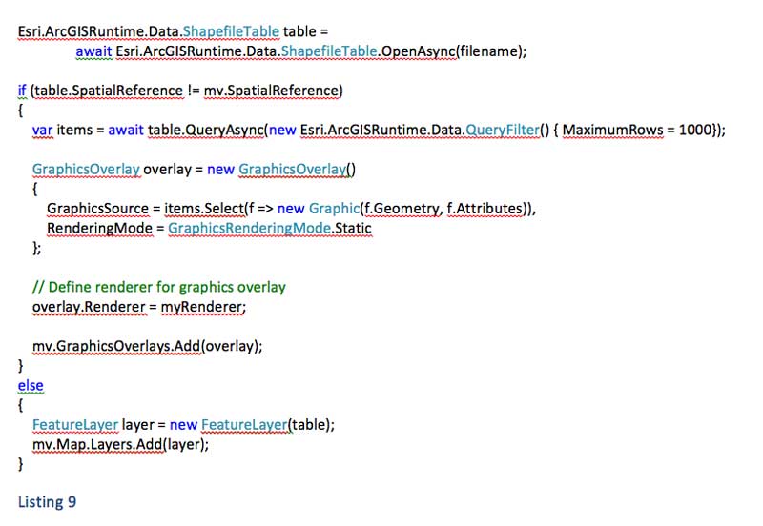This screenshot has height=526, width=763.
Task: Click 'mv.GraphicsOverlays.Add(overlay);' line
Action: (148, 346)
